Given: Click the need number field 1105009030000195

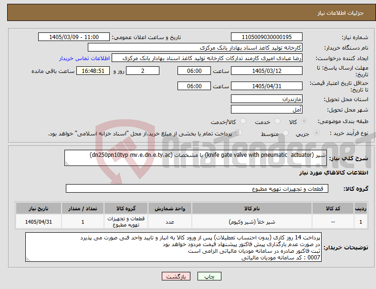Looking at the screenshot, I should (x=266, y=37).
